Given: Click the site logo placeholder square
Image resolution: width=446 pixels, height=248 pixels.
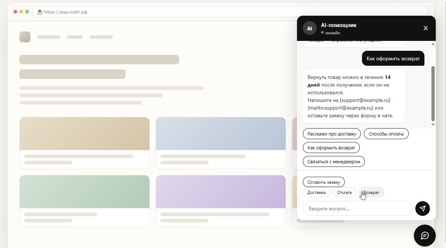Looking at the screenshot, I should [x=25, y=37].
